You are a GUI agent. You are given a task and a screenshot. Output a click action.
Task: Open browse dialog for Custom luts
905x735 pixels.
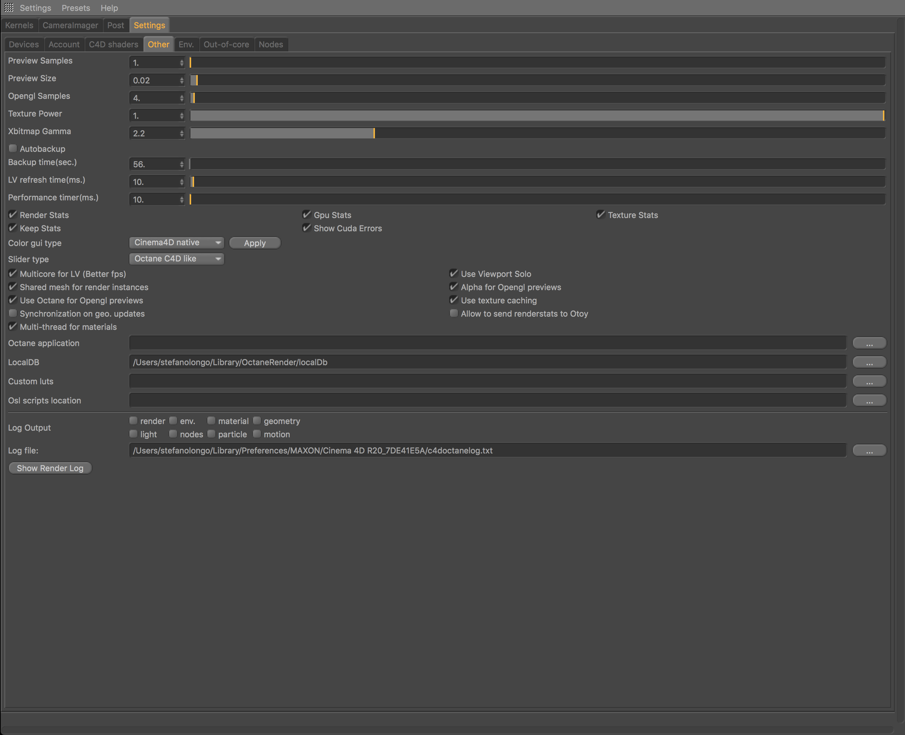(x=869, y=381)
